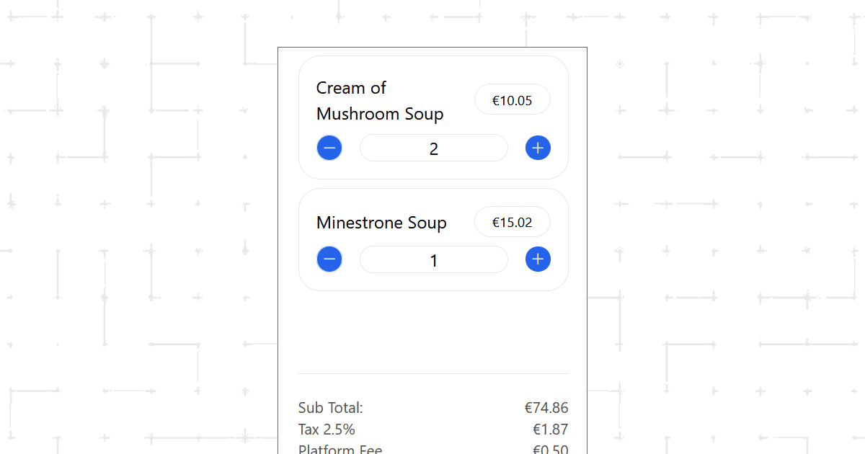865x454 pixels.
Task: Click the Cream of Mushroom Soup name
Action: point(379,101)
